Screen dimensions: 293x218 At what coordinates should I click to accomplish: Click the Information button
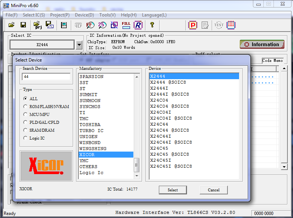point(262,44)
